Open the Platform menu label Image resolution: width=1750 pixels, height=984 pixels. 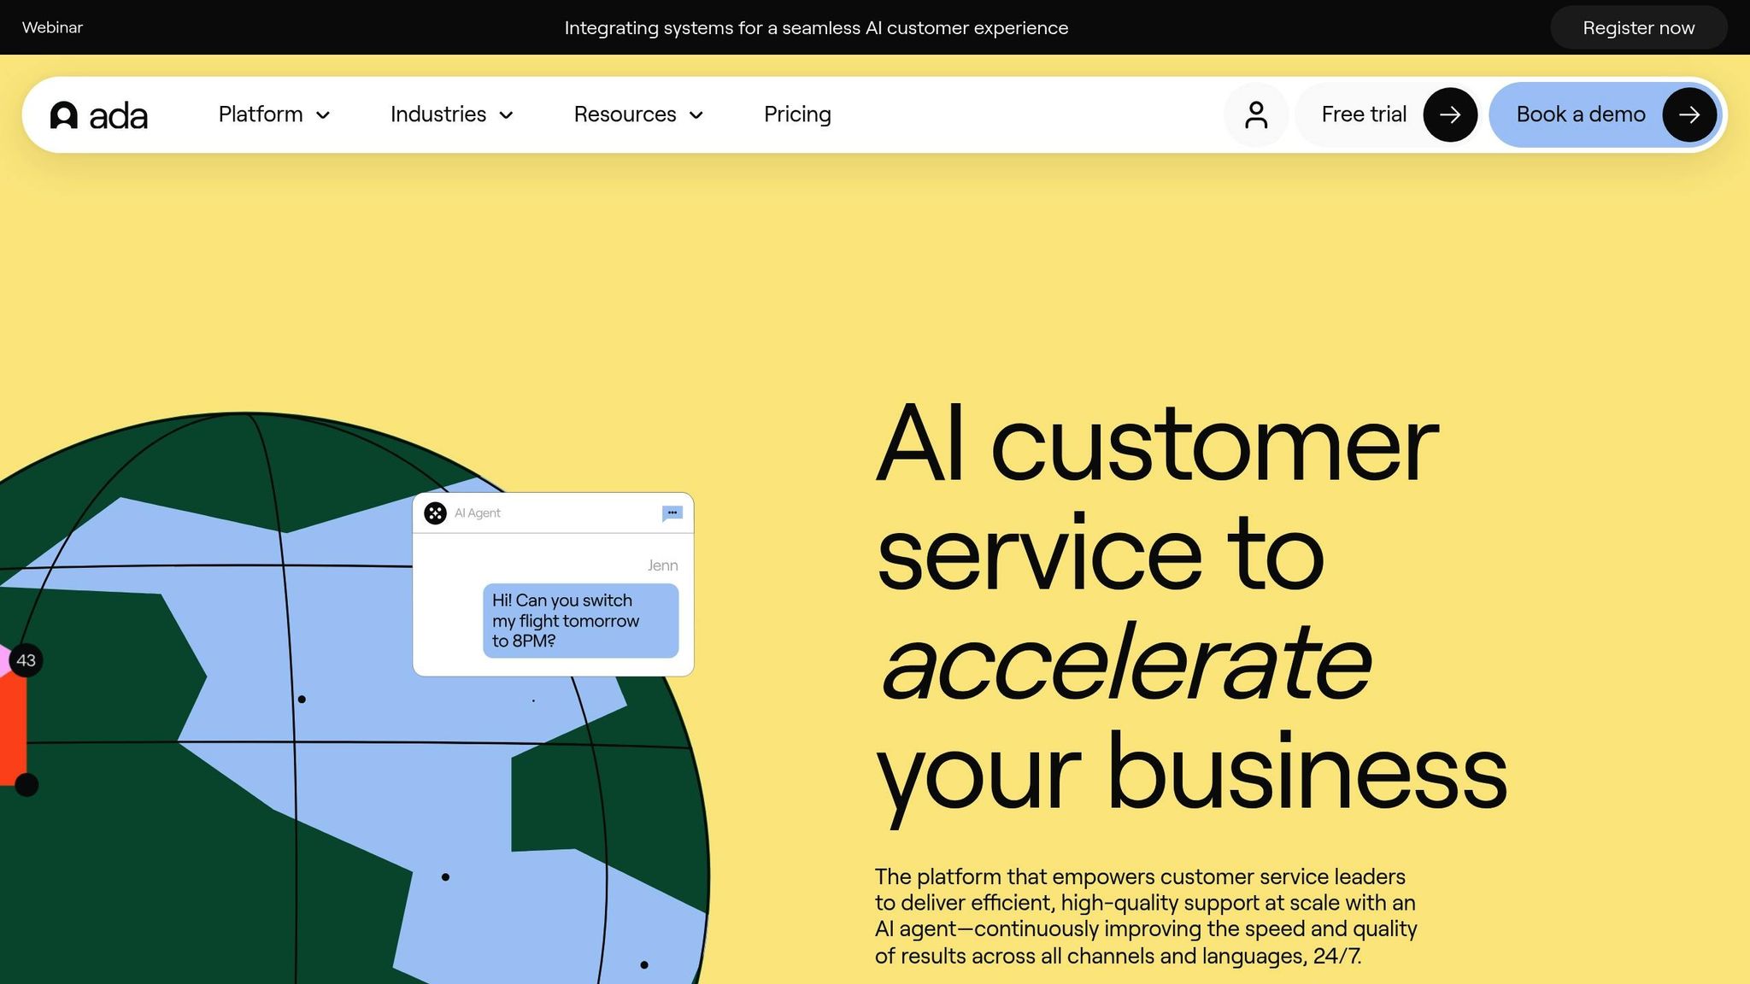click(x=261, y=114)
